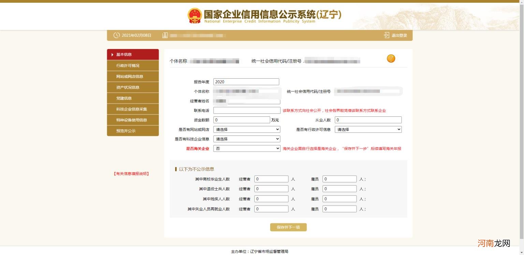Click 雇员 field for 其中退役士兵人数
The width and height of the screenshot is (524, 255).
pos(340,189)
